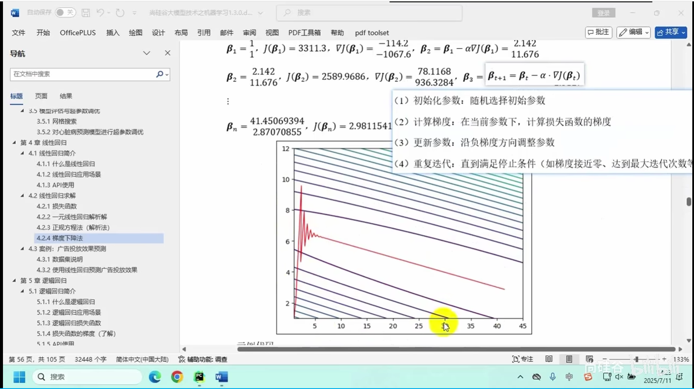Click the title bar search box

369,13
